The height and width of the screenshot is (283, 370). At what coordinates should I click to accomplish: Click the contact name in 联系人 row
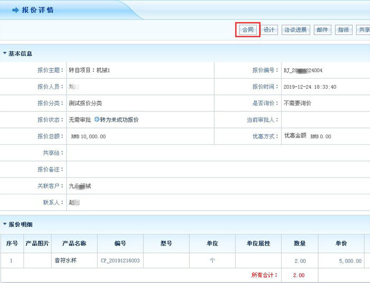(x=74, y=202)
